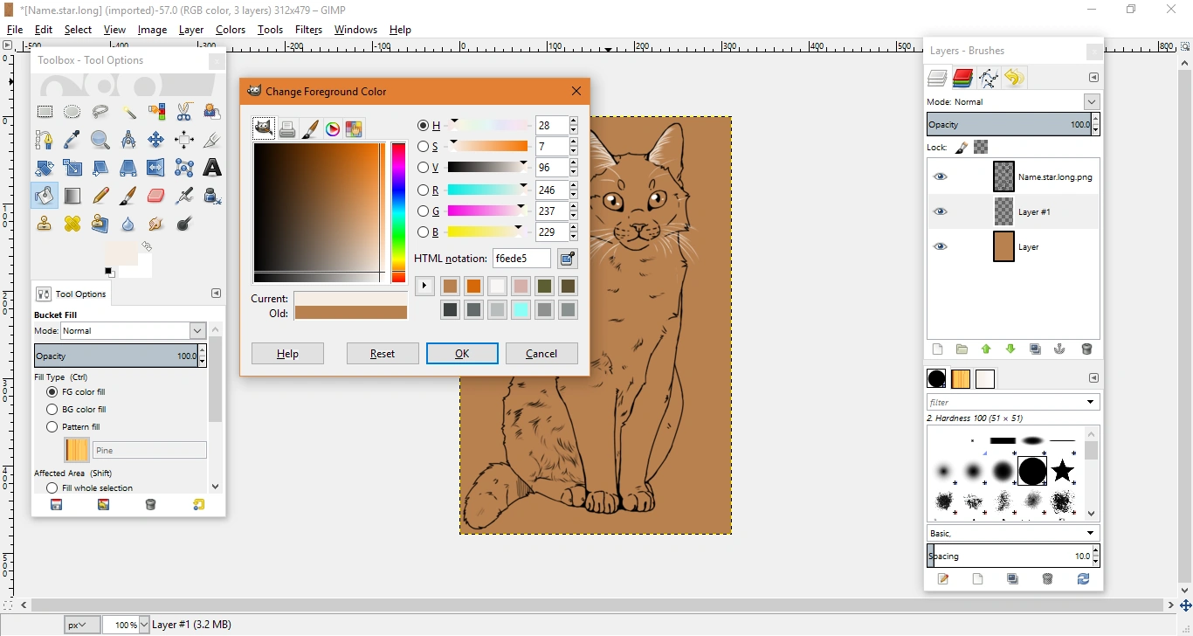Image resolution: width=1193 pixels, height=636 pixels.
Task: Switch to the watercolor color selector tab
Action: pos(310,129)
